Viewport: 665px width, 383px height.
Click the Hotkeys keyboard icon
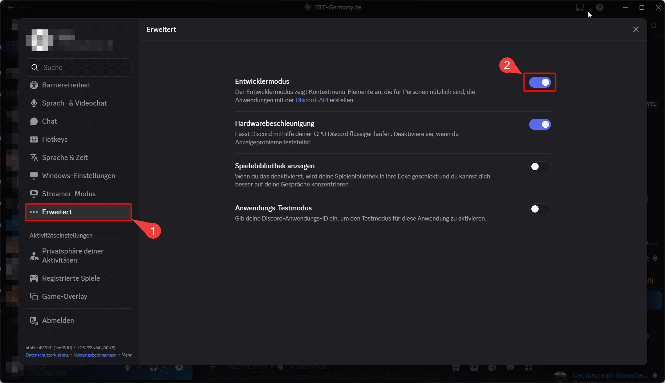pos(34,140)
